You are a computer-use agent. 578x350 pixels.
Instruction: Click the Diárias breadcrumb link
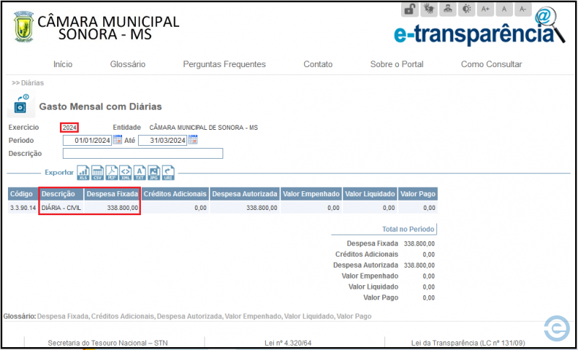click(x=33, y=83)
